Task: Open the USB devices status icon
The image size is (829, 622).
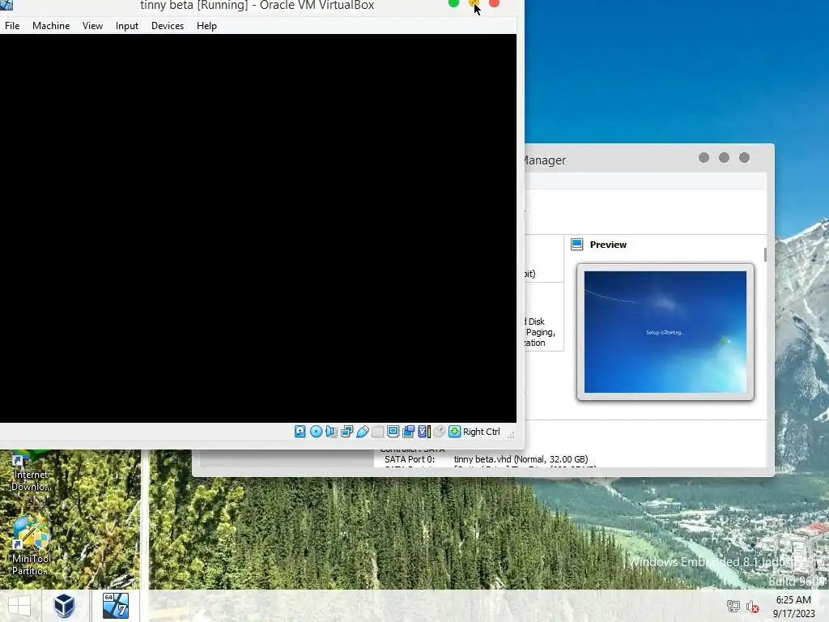Action: (362, 432)
